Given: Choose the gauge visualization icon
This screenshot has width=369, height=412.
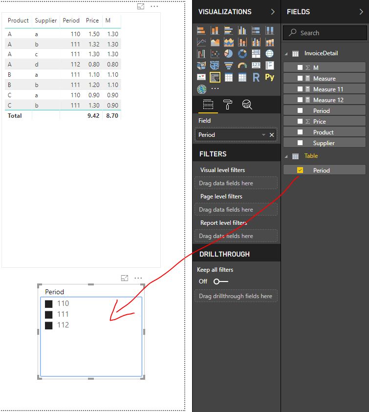Looking at the screenshot, I should point(242,65).
